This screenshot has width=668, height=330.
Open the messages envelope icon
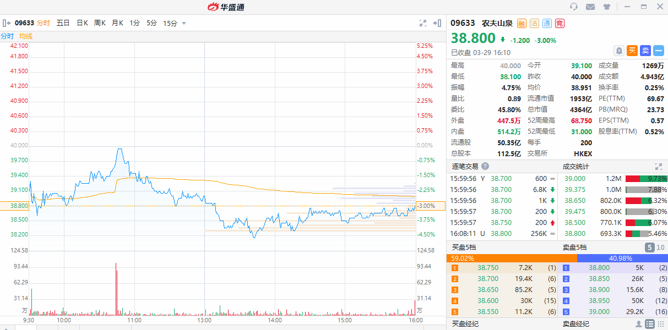click(x=590, y=7)
